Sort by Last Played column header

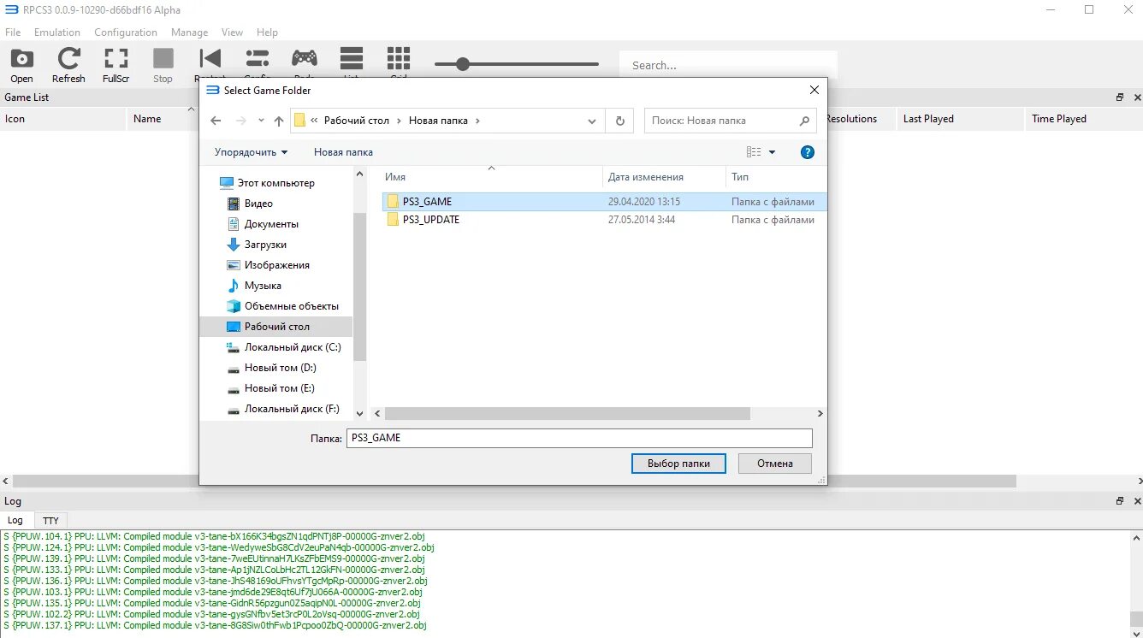coord(959,119)
